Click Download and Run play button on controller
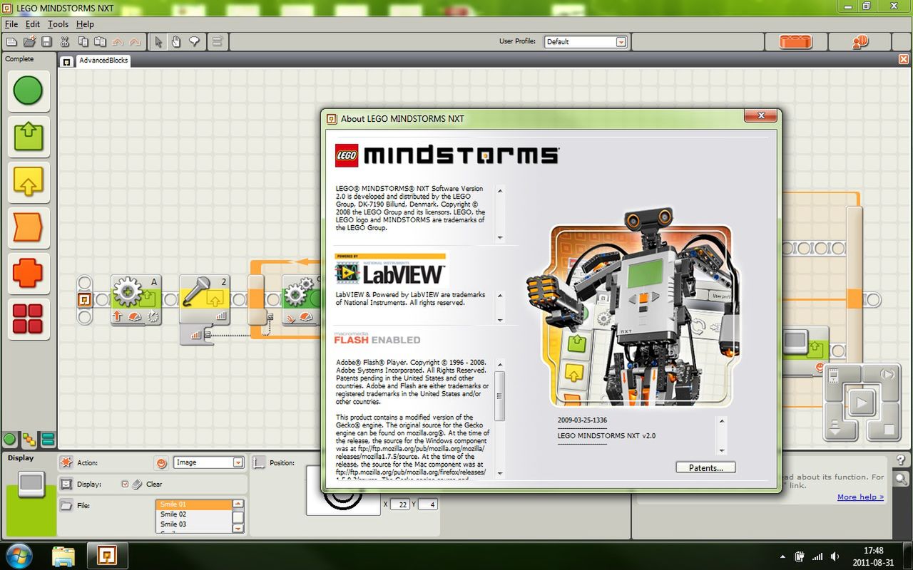 click(x=862, y=403)
